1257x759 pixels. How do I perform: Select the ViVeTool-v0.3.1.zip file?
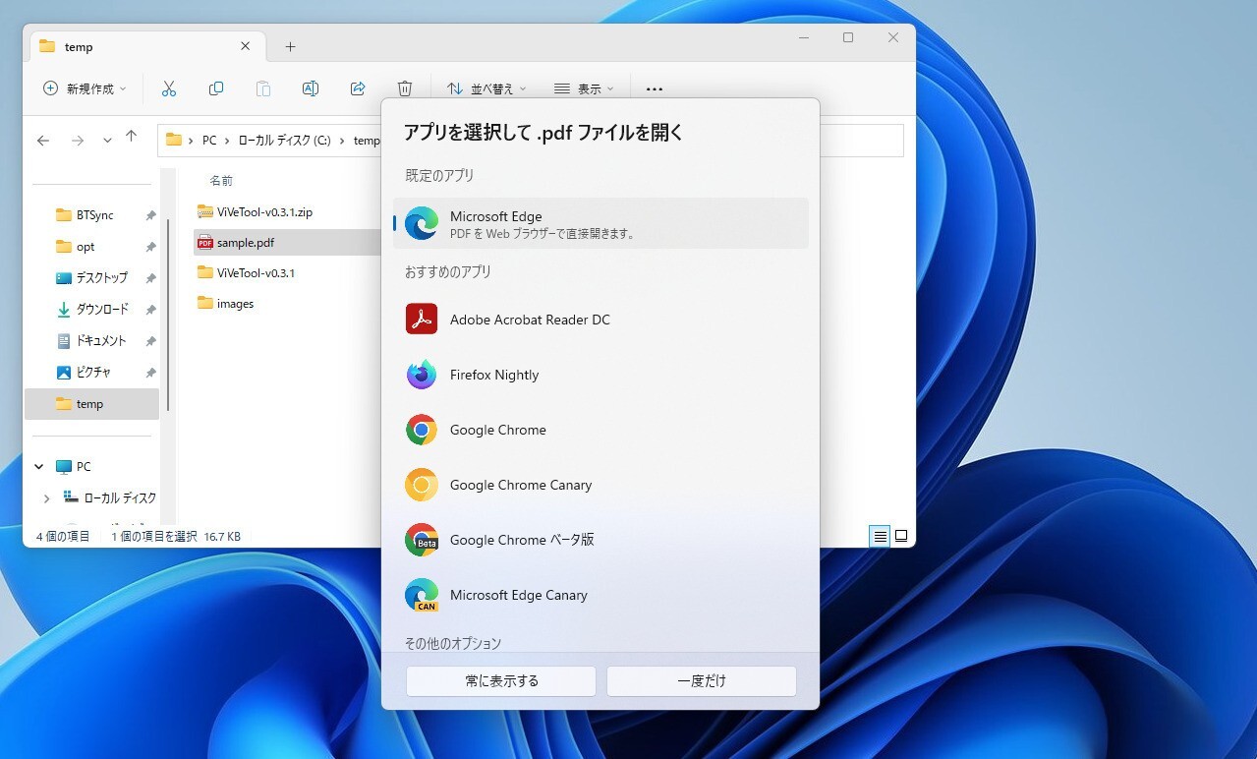[x=264, y=211]
